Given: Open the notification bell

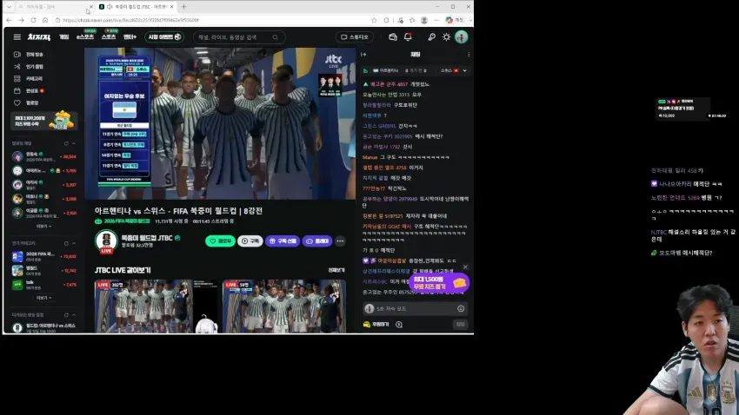Looking at the screenshot, I should pyautogui.click(x=408, y=37).
